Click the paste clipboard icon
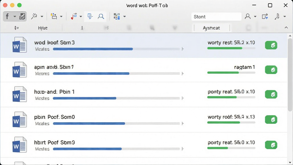This screenshot has width=293, height=165. [x=54, y=16]
